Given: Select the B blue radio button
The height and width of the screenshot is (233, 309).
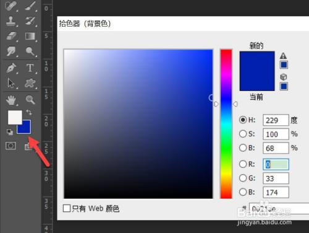Looking at the screenshot, I should point(243,192).
